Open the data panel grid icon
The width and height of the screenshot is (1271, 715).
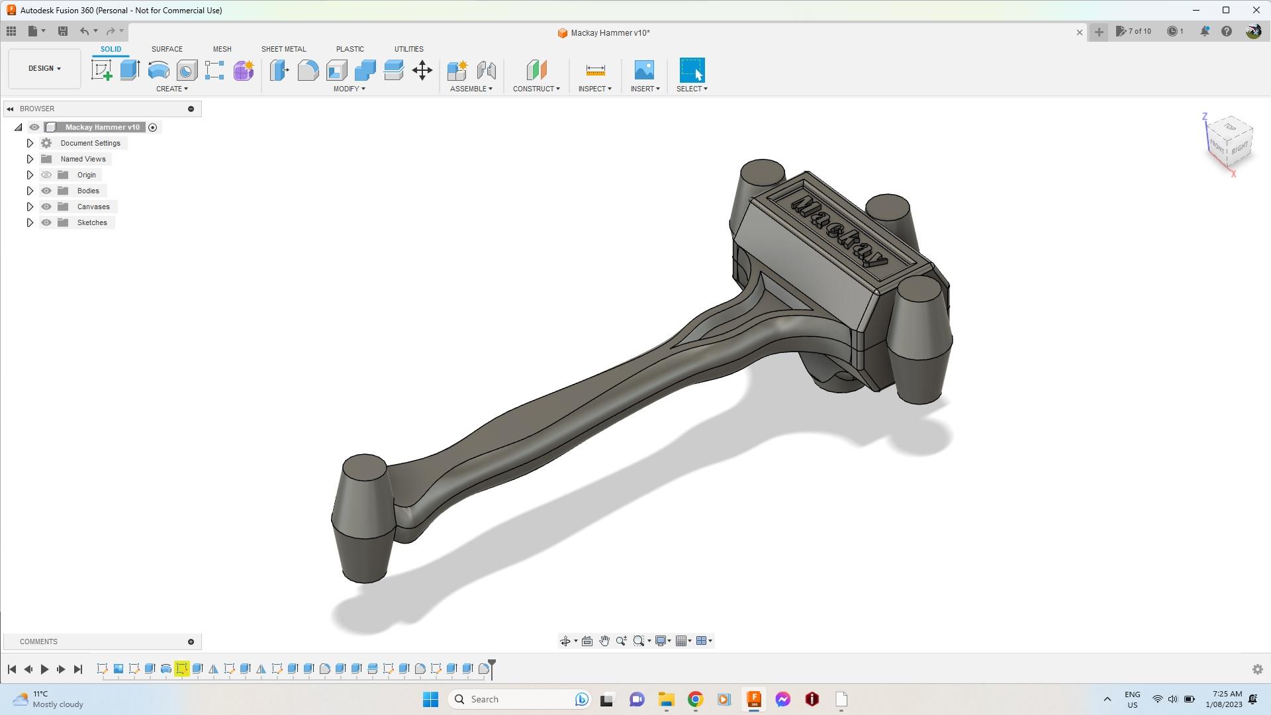[x=11, y=31]
